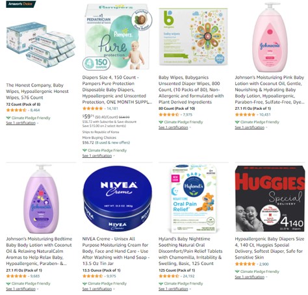Viewport: 308px width, 295px height.
Task: Expand See 1 certification under Huggies diapers
Action: (x=250, y=277)
